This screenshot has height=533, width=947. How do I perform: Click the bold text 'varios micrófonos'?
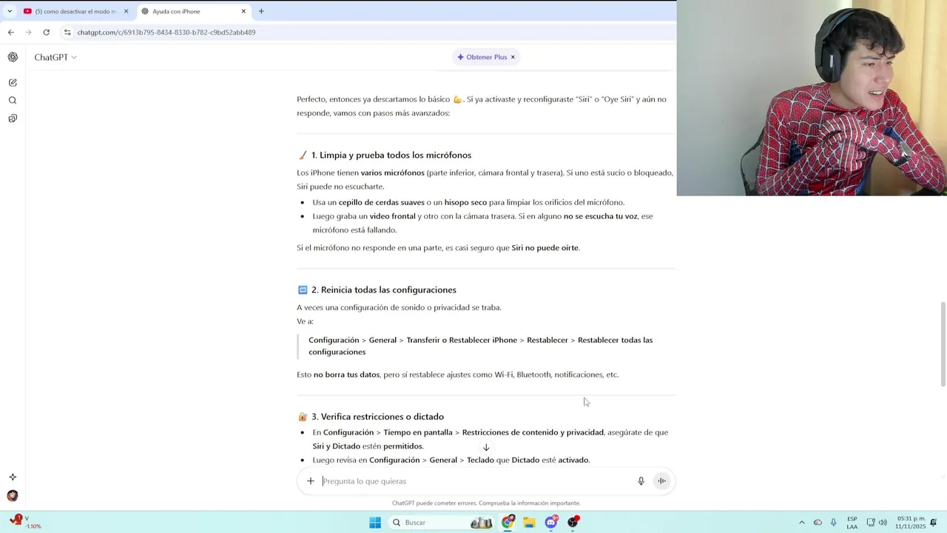click(x=393, y=172)
